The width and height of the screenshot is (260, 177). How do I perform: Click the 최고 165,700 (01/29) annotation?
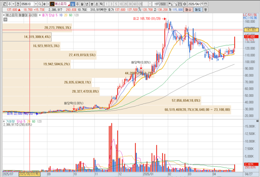147,19
